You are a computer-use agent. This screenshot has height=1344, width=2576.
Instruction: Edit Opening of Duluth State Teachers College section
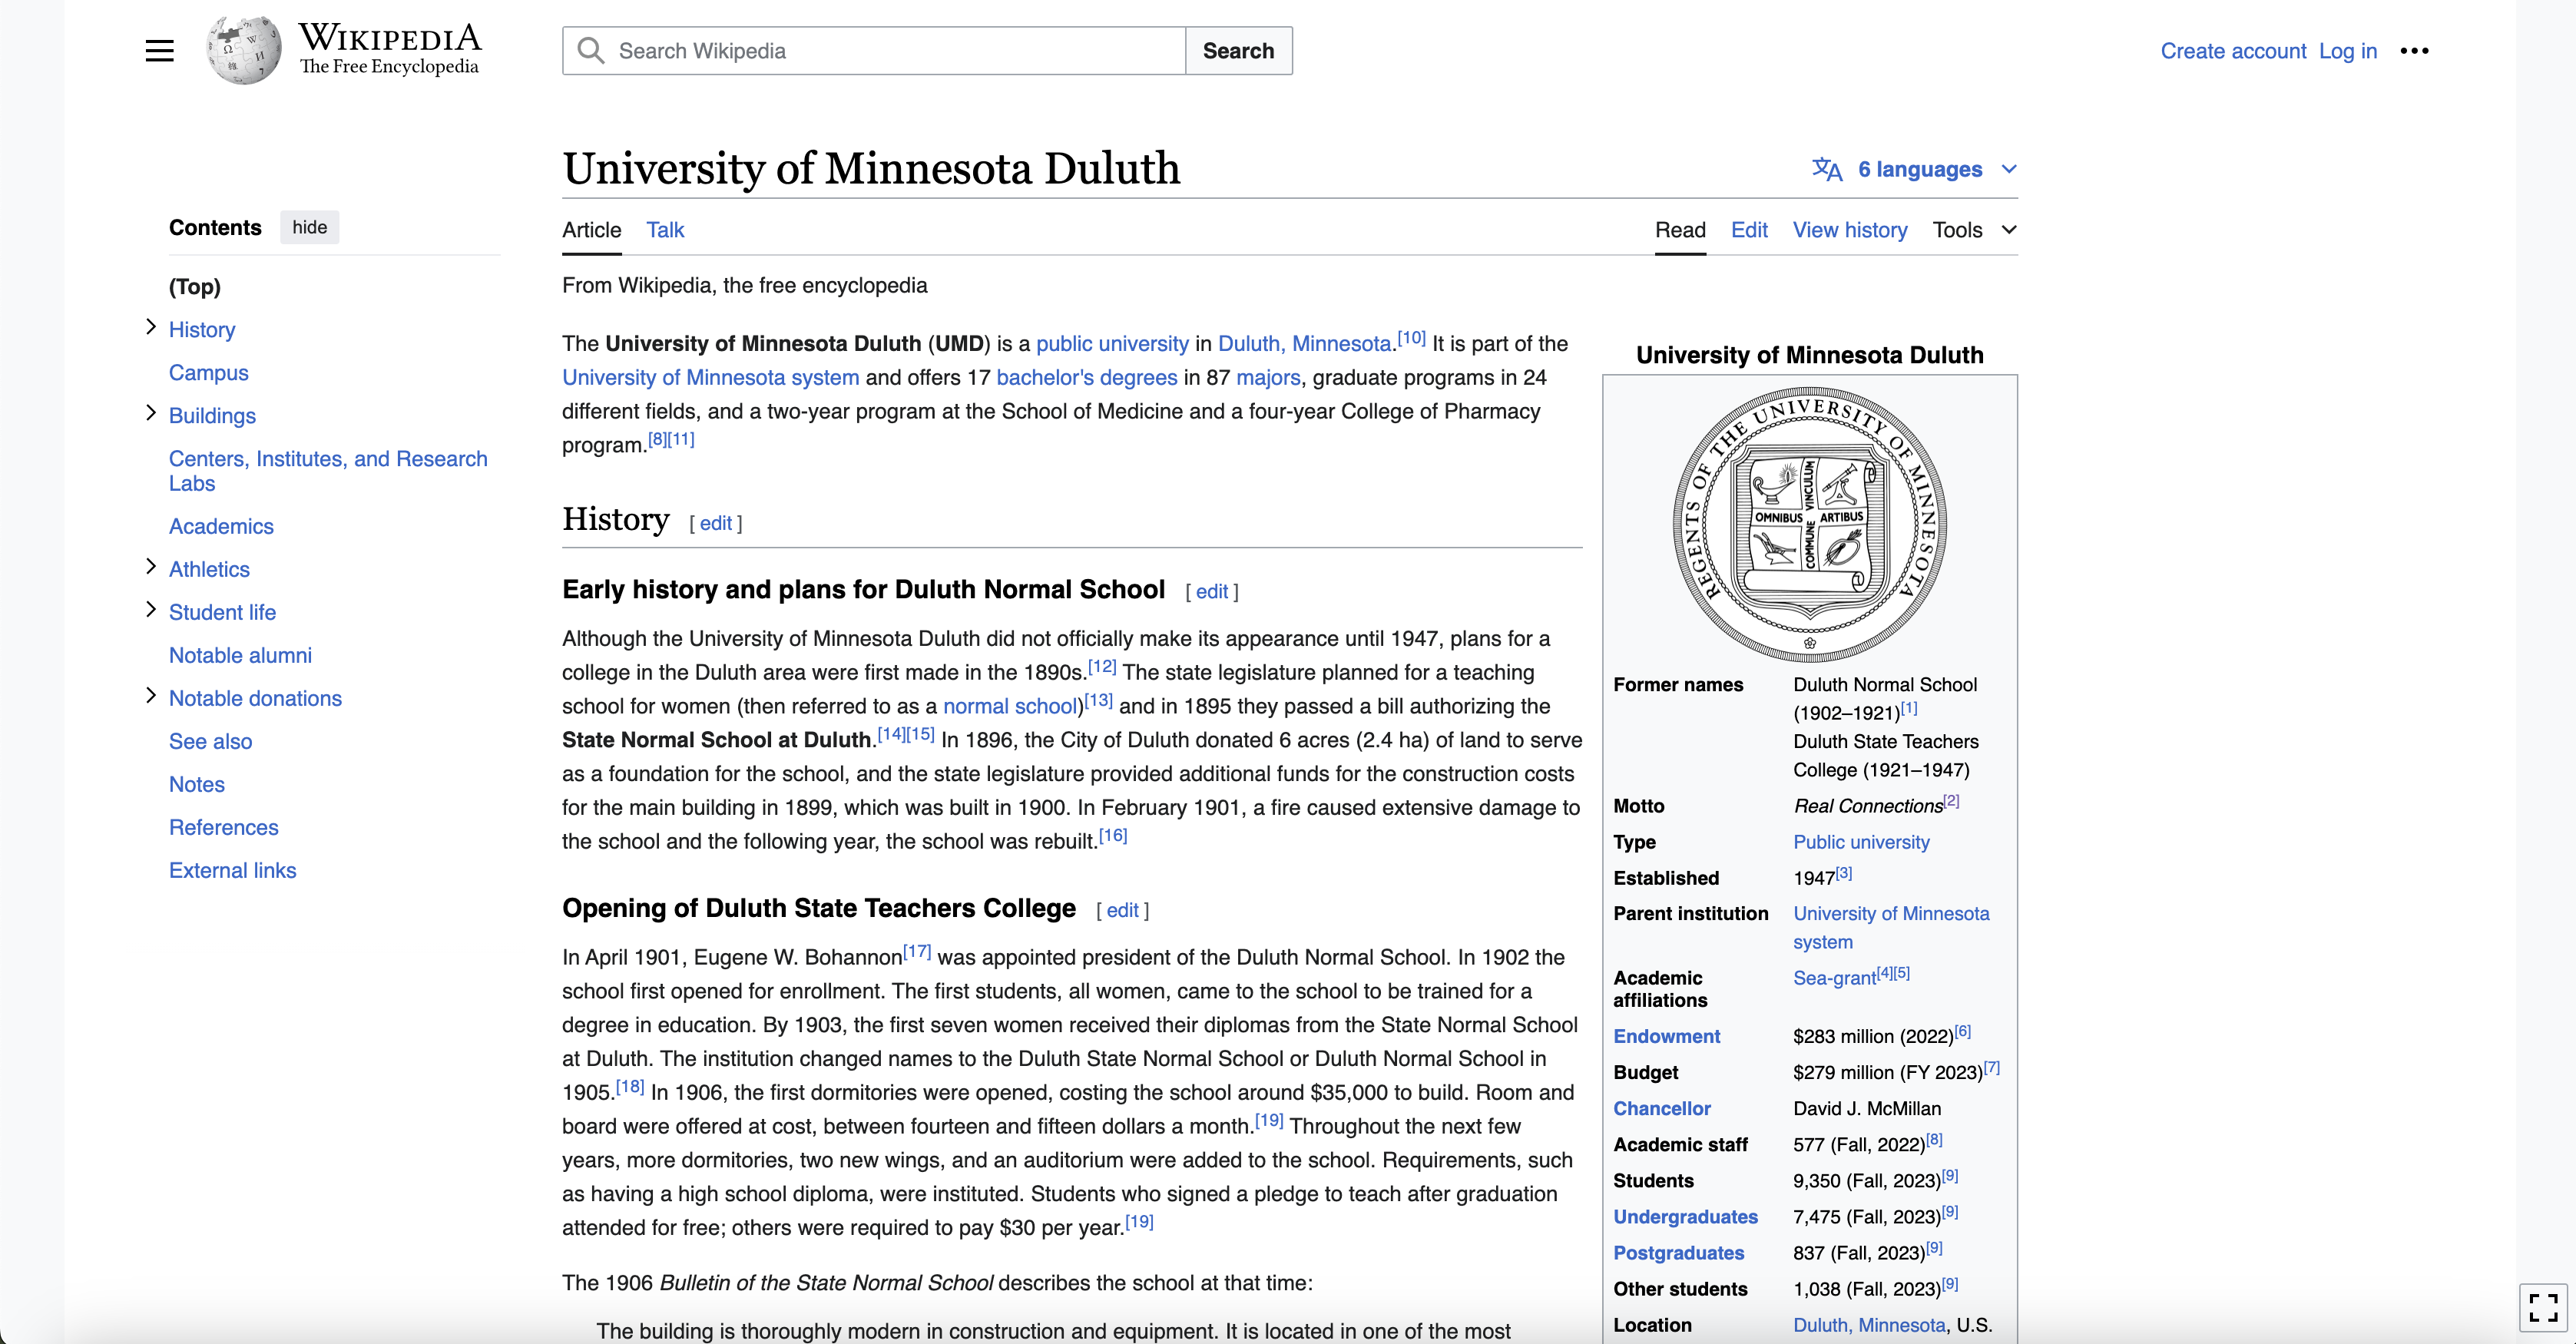(x=1122, y=910)
